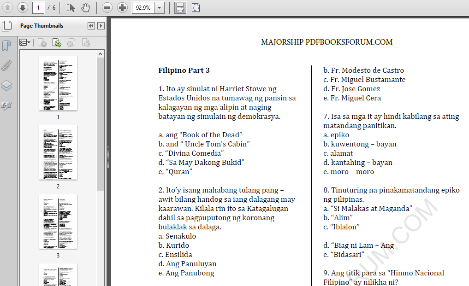Viewport: 469px width, 286px height.
Task: Click the insert pages green arrow icon
Action: tap(57, 43)
